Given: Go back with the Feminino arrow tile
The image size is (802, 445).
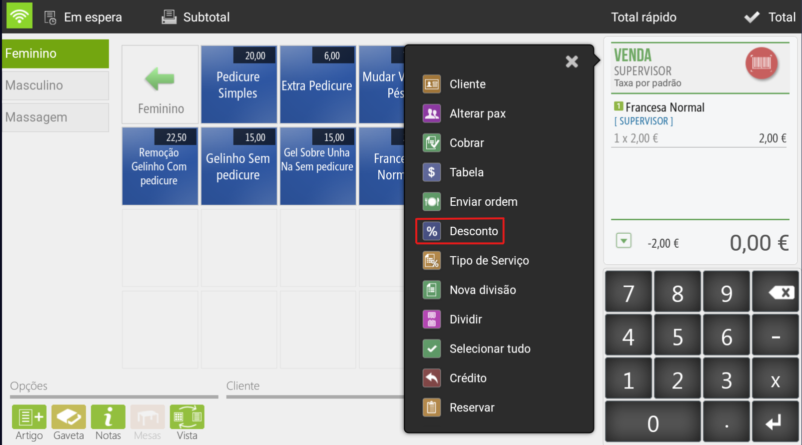Looking at the screenshot, I should click(160, 84).
